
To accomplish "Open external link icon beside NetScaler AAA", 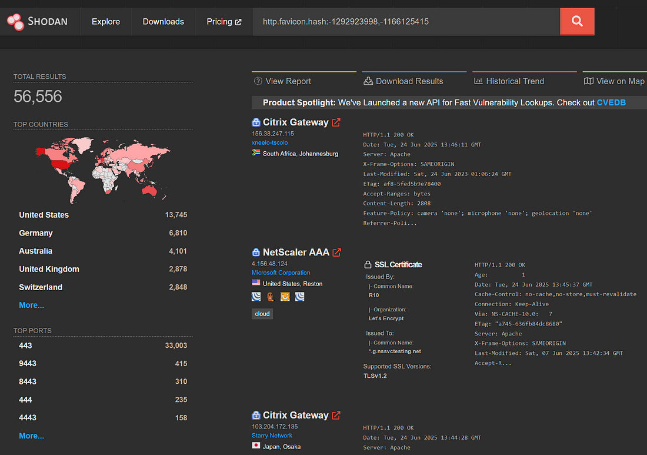I will point(337,253).
